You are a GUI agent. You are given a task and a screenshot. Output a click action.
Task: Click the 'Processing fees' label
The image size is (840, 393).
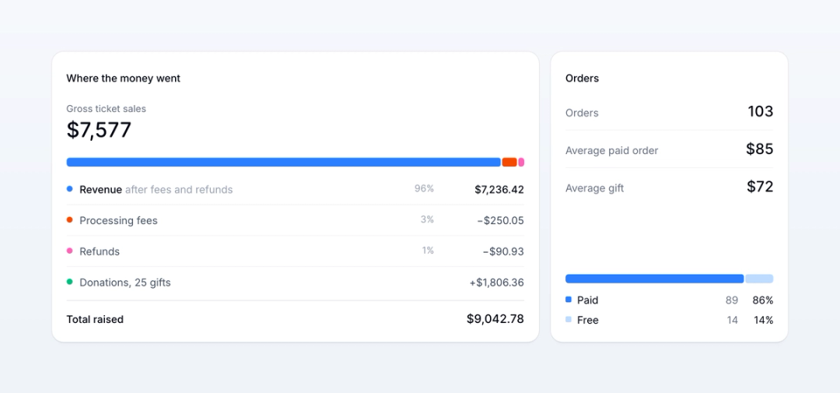[118, 221]
